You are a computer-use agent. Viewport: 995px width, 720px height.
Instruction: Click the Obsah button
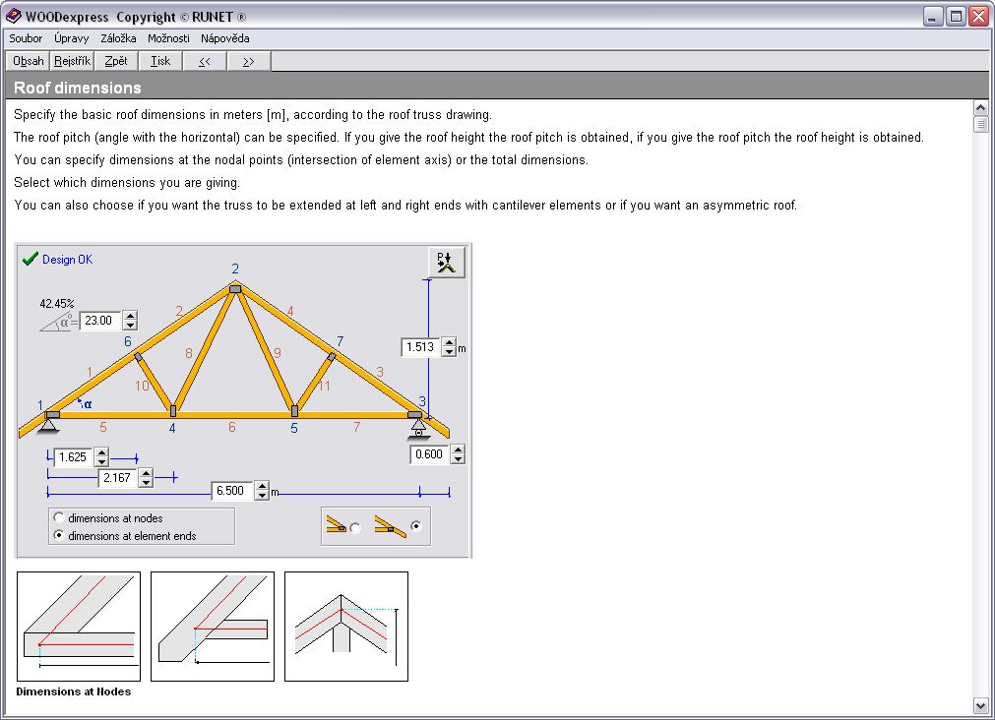coord(28,61)
